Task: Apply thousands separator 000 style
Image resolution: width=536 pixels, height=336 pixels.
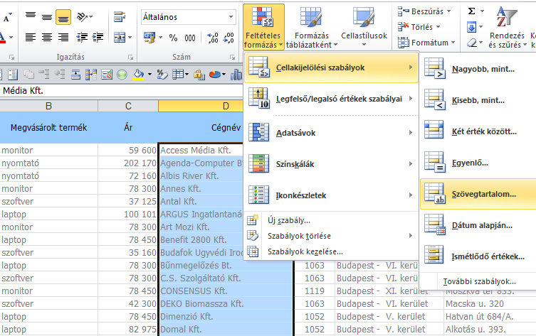Action: (190, 38)
